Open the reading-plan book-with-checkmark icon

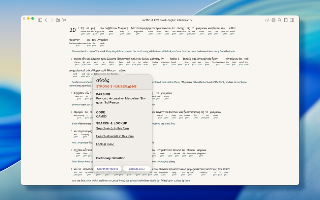click(267, 20)
